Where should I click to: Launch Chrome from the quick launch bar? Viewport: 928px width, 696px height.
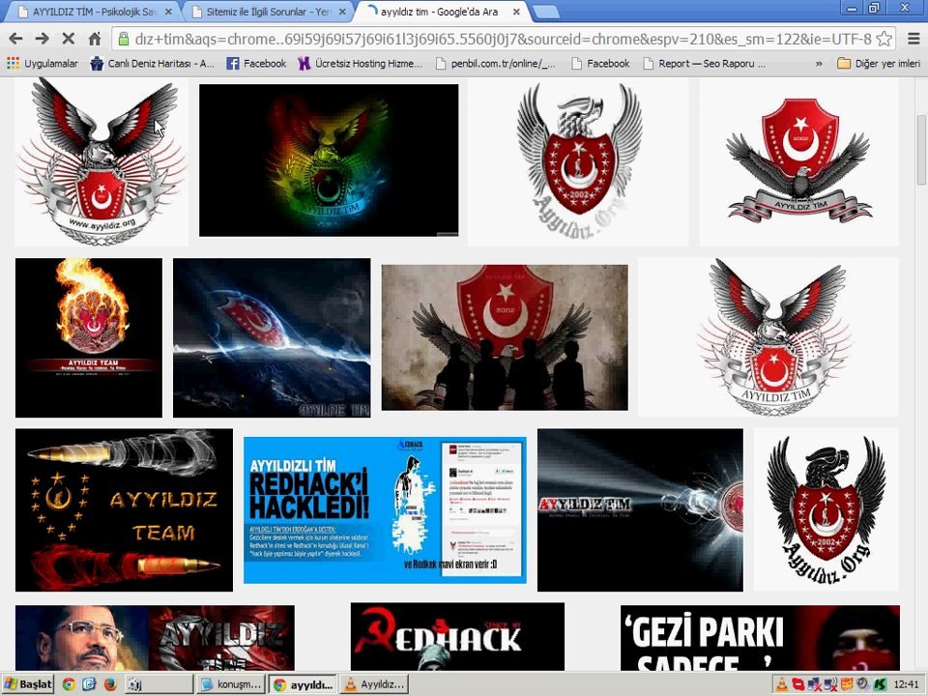pos(69,684)
